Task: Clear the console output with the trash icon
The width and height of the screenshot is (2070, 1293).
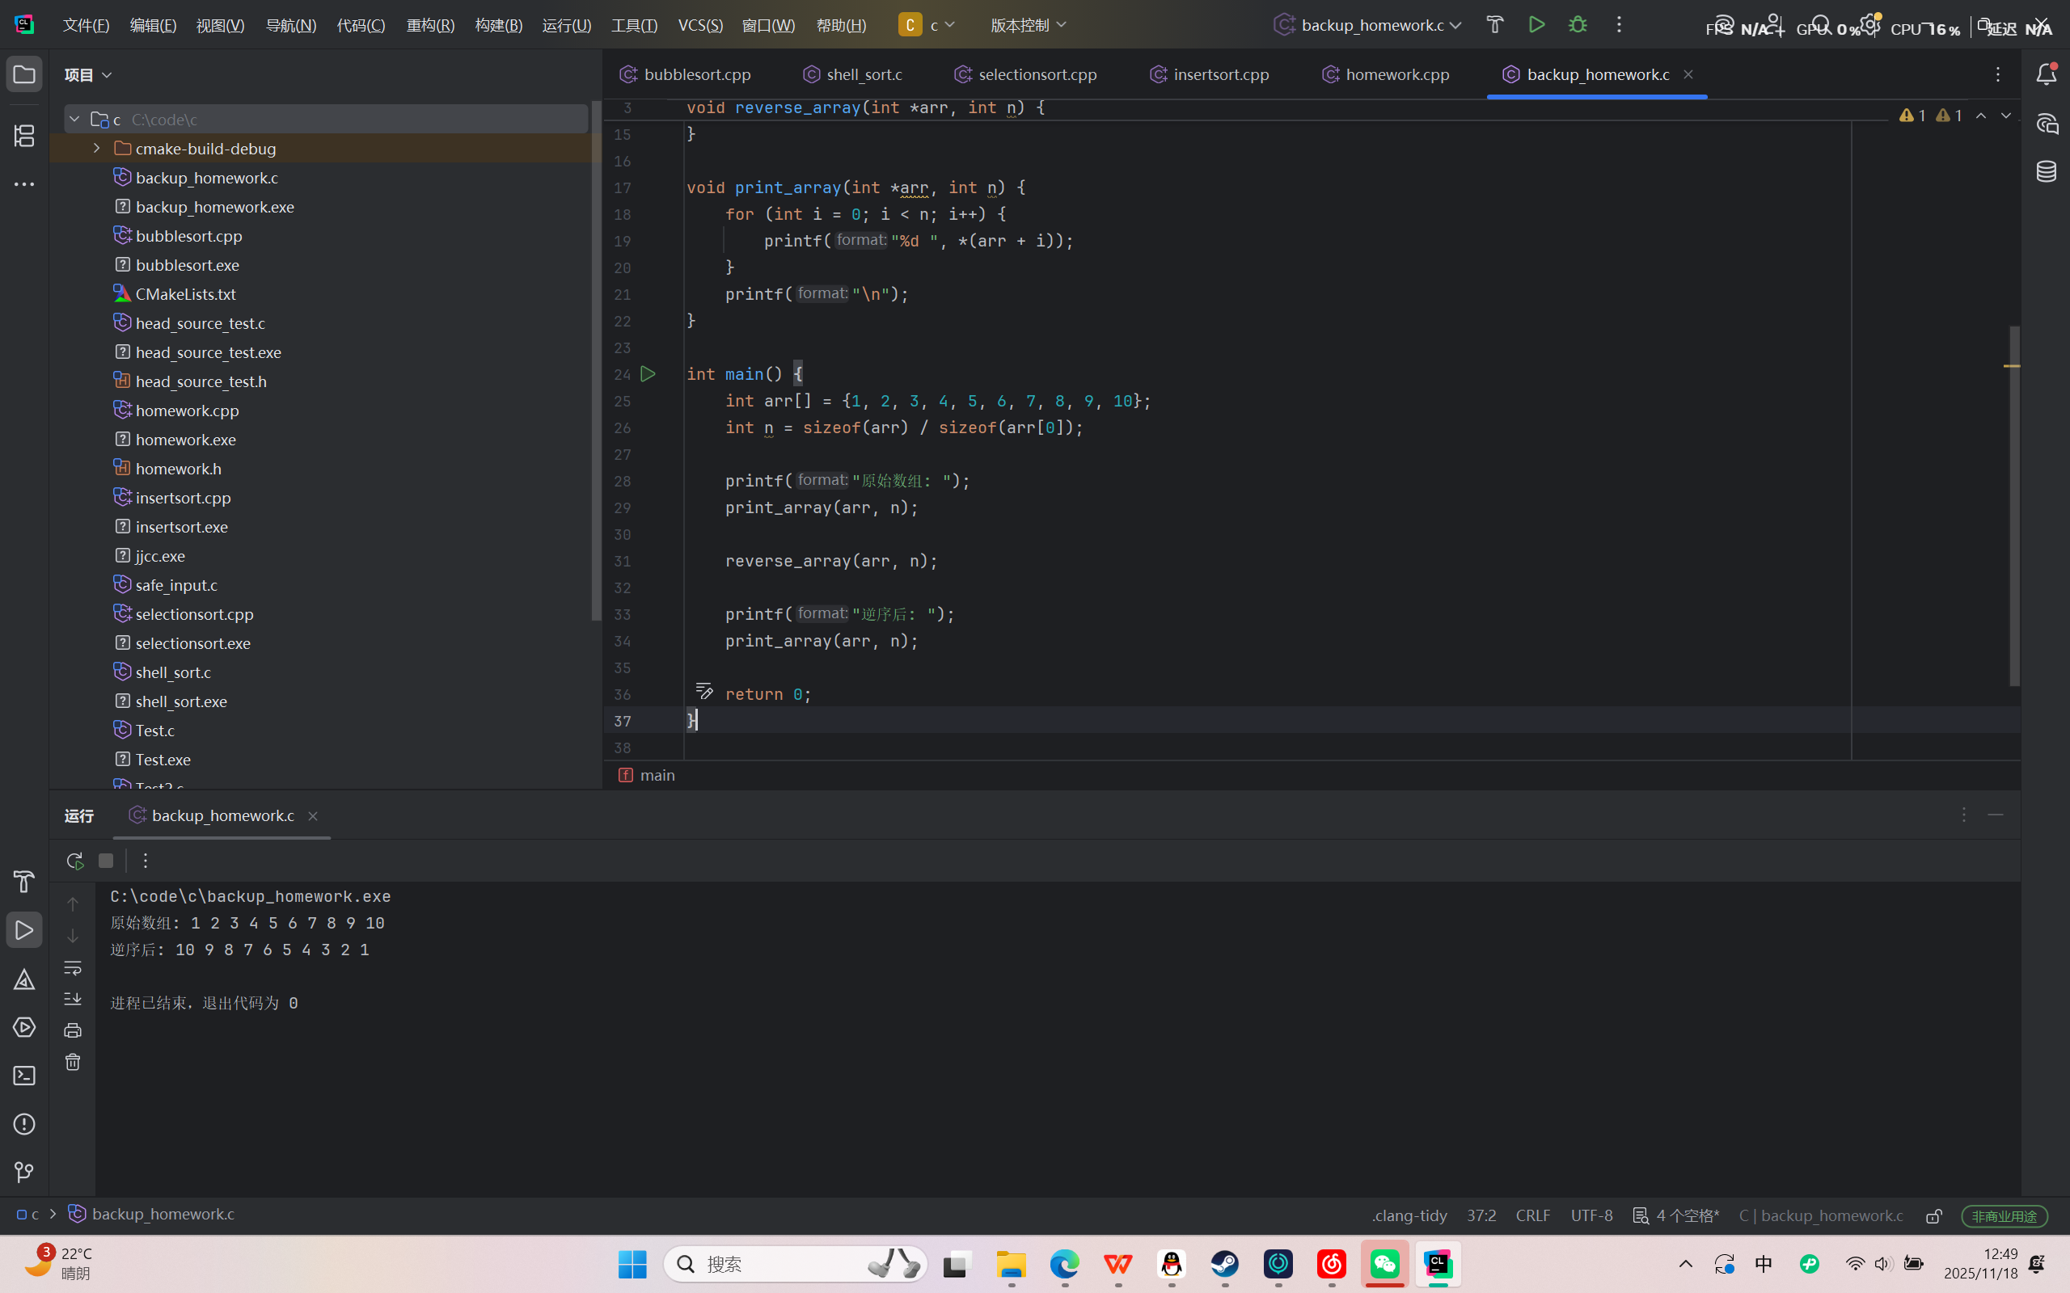Action: tap(73, 1062)
